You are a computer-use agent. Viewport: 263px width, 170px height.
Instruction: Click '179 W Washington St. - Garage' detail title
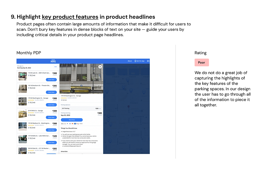coord(71,96)
